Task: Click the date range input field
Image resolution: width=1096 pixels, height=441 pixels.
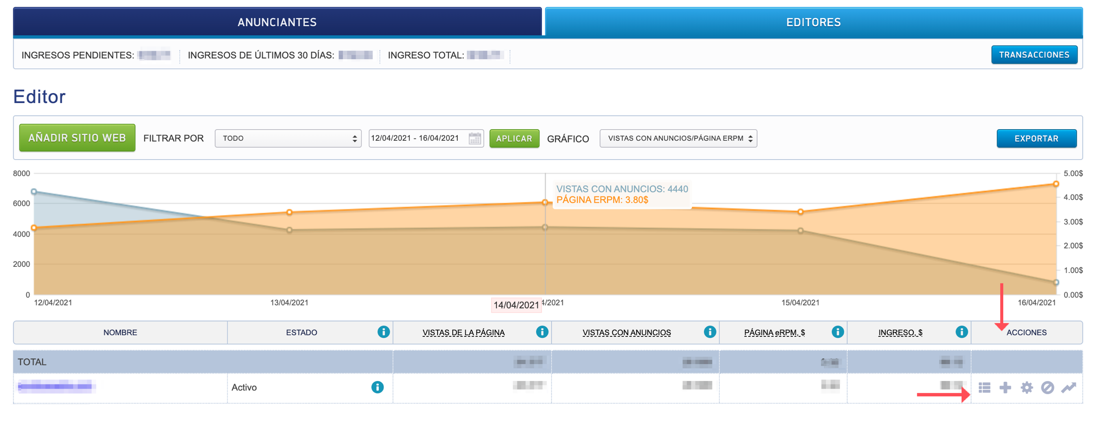Action: (417, 139)
